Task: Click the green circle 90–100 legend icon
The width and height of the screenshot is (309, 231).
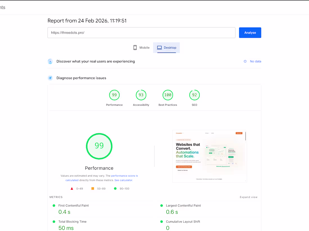Action: coord(115,188)
